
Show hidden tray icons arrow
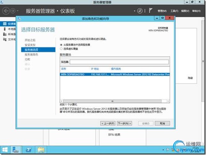point(163,150)
